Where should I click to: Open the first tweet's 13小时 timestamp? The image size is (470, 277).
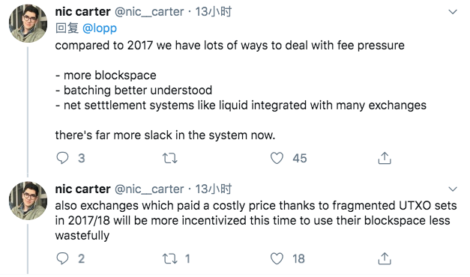coord(214,12)
